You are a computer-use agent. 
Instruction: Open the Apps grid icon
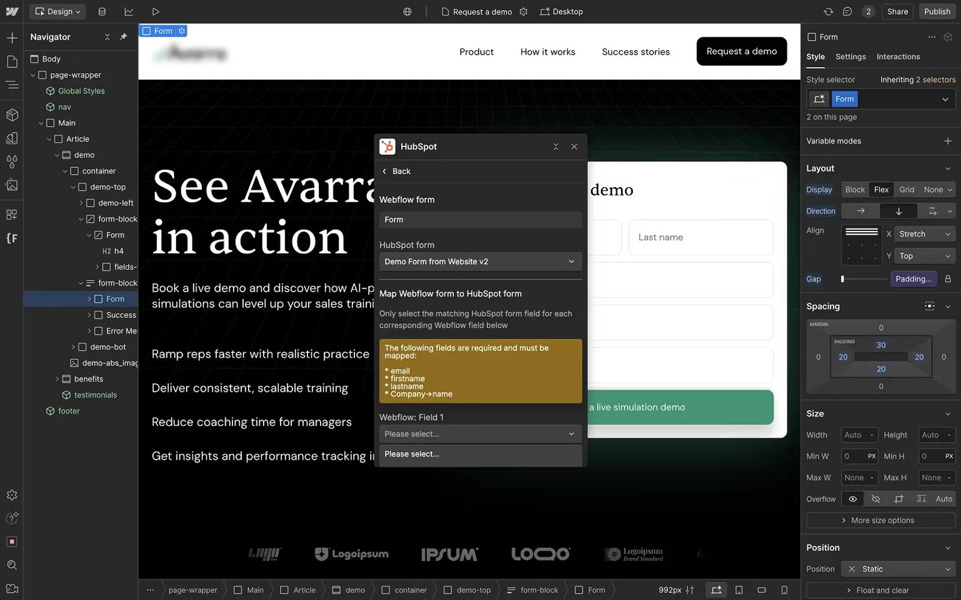[12, 214]
